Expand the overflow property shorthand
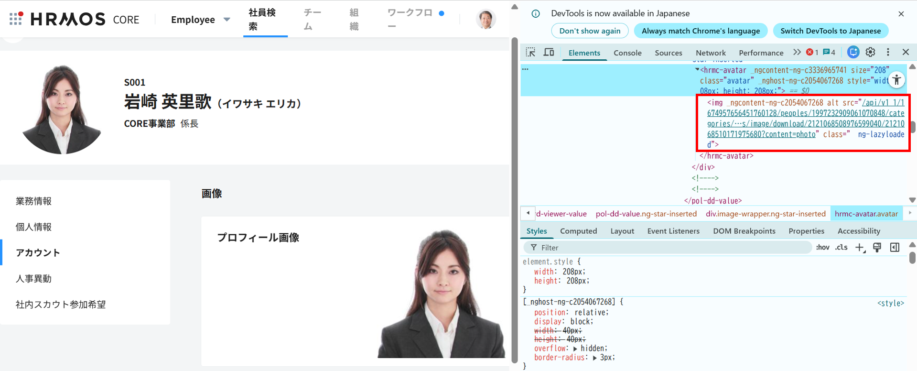The width and height of the screenshot is (917, 371). point(575,349)
